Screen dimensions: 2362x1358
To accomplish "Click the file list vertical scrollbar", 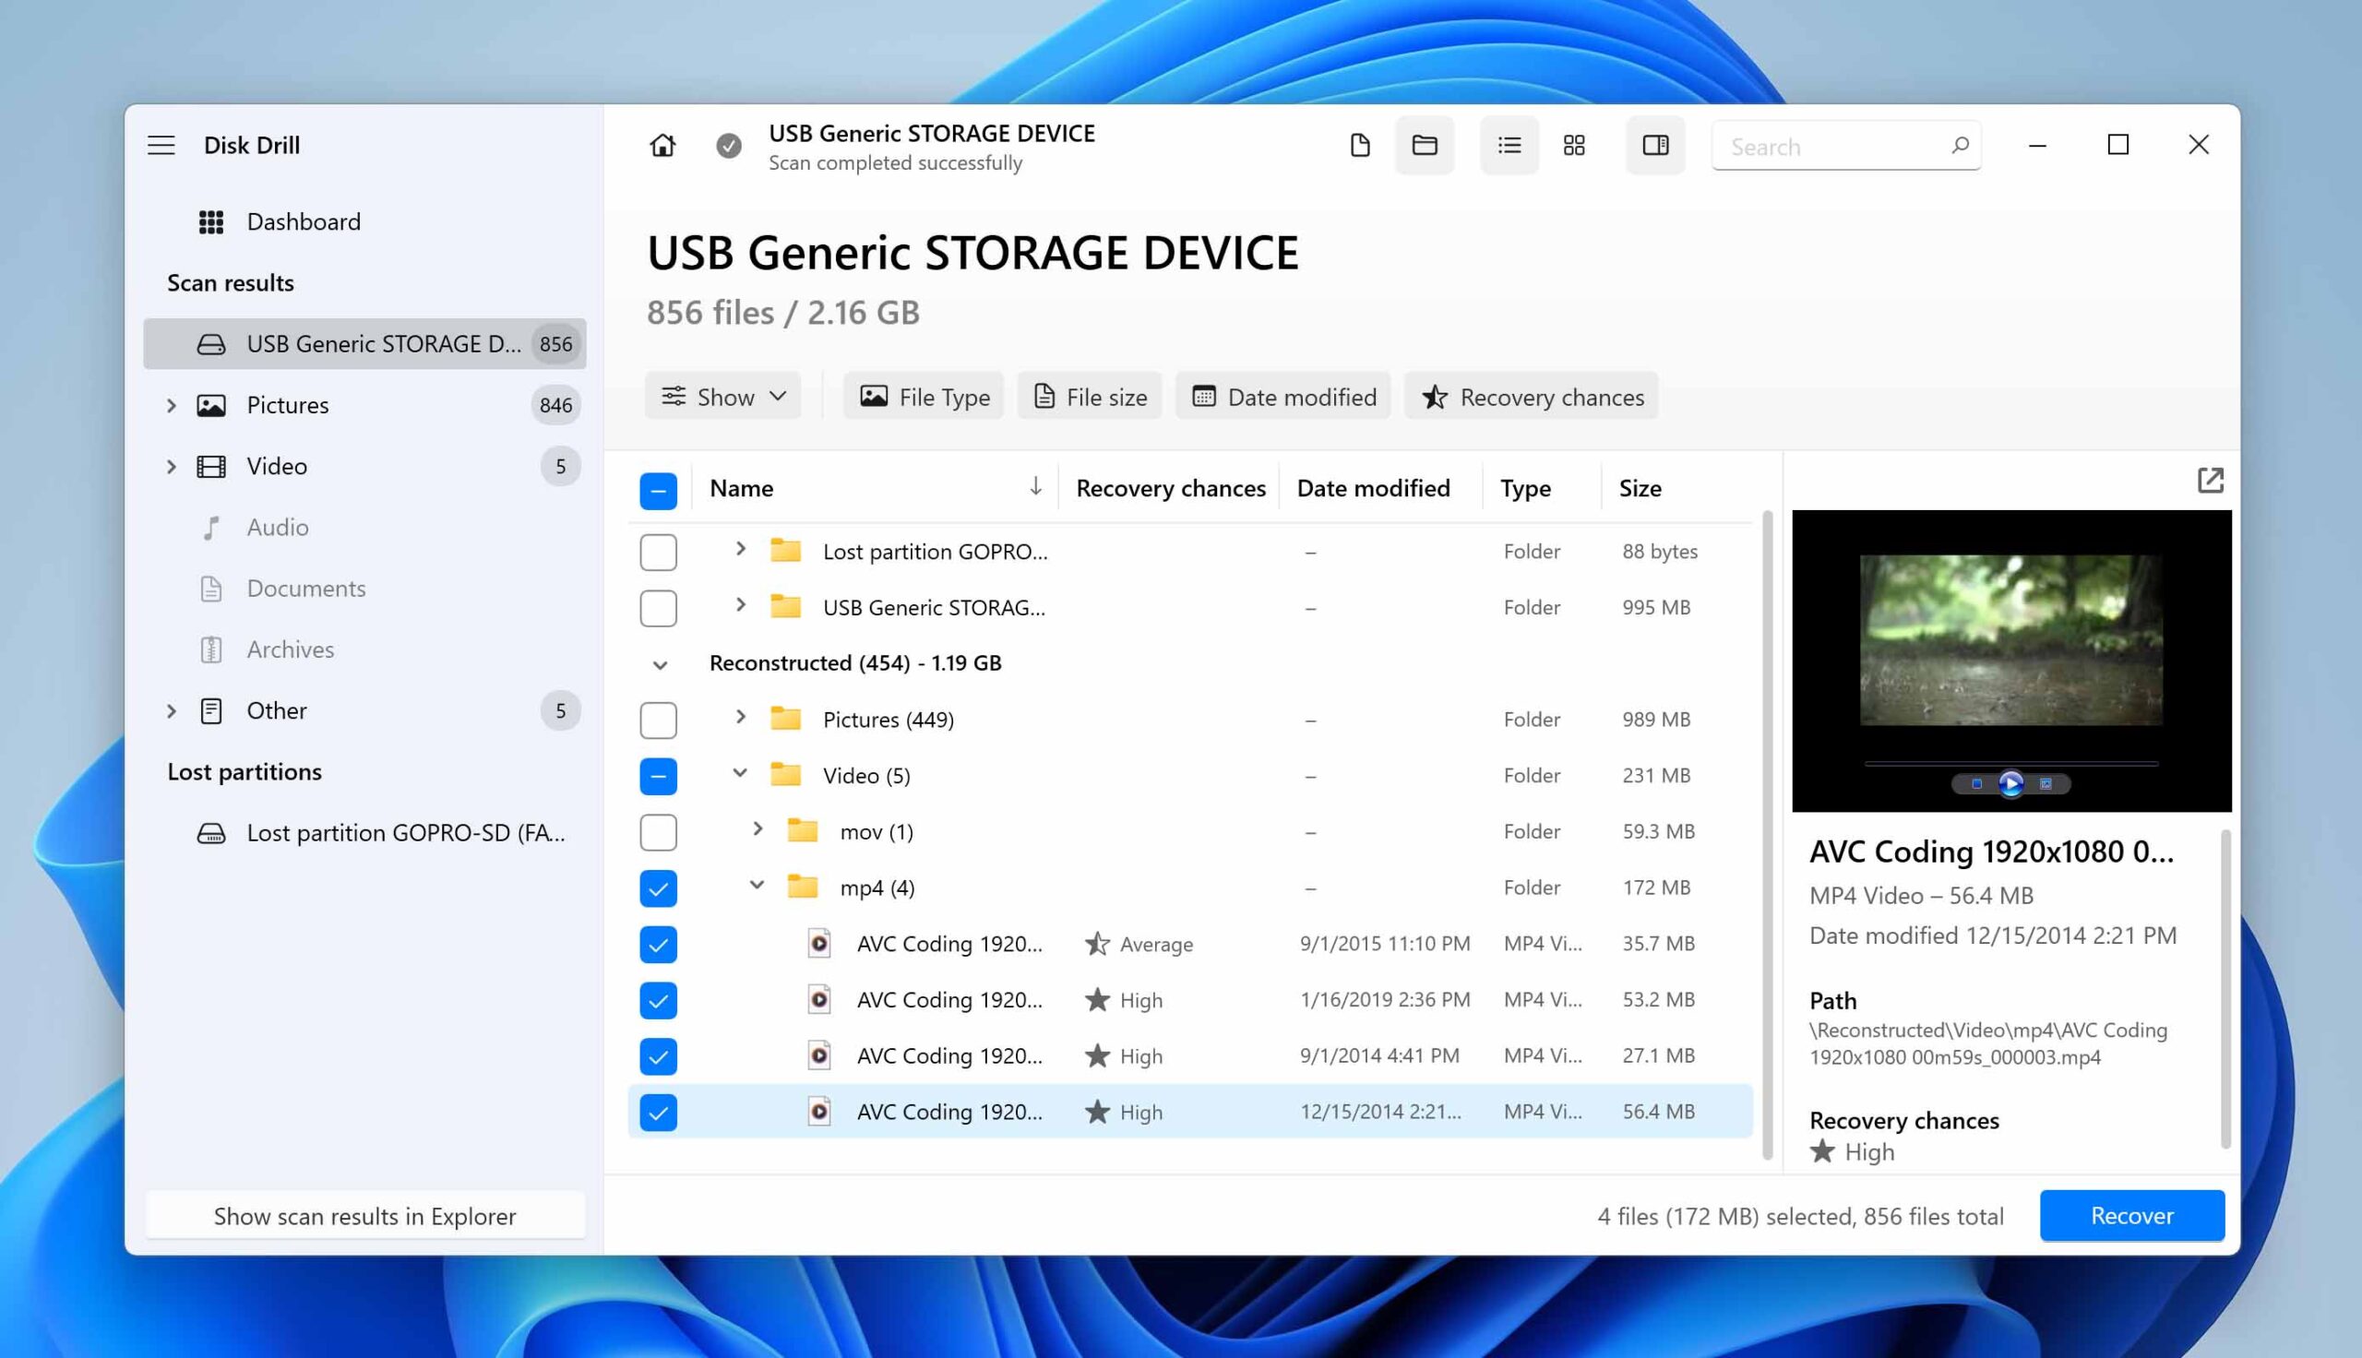I will pyautogui.click(x=1767, y=835).
